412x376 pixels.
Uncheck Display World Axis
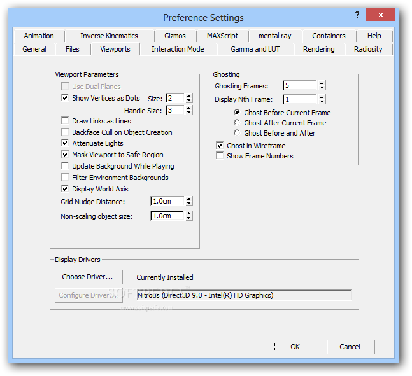[x=65, y=188]
